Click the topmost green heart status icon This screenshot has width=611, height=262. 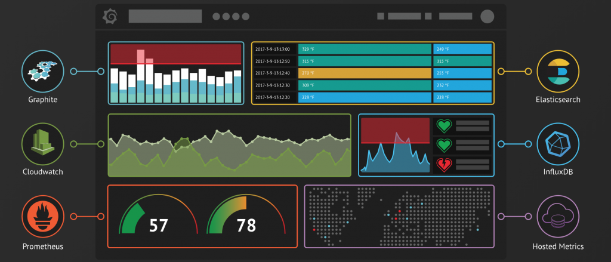[x=443, y=126]
